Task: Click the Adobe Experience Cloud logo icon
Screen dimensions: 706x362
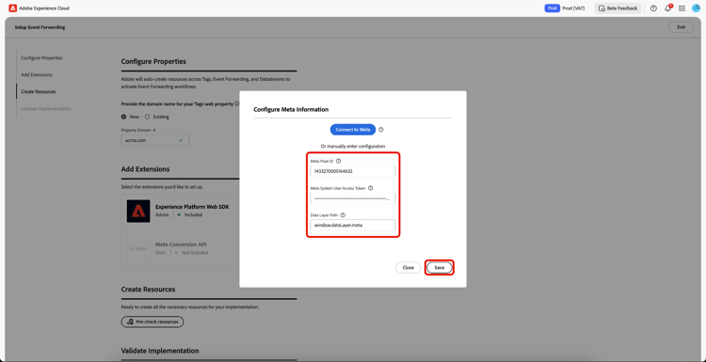Action: click(12, 8)
